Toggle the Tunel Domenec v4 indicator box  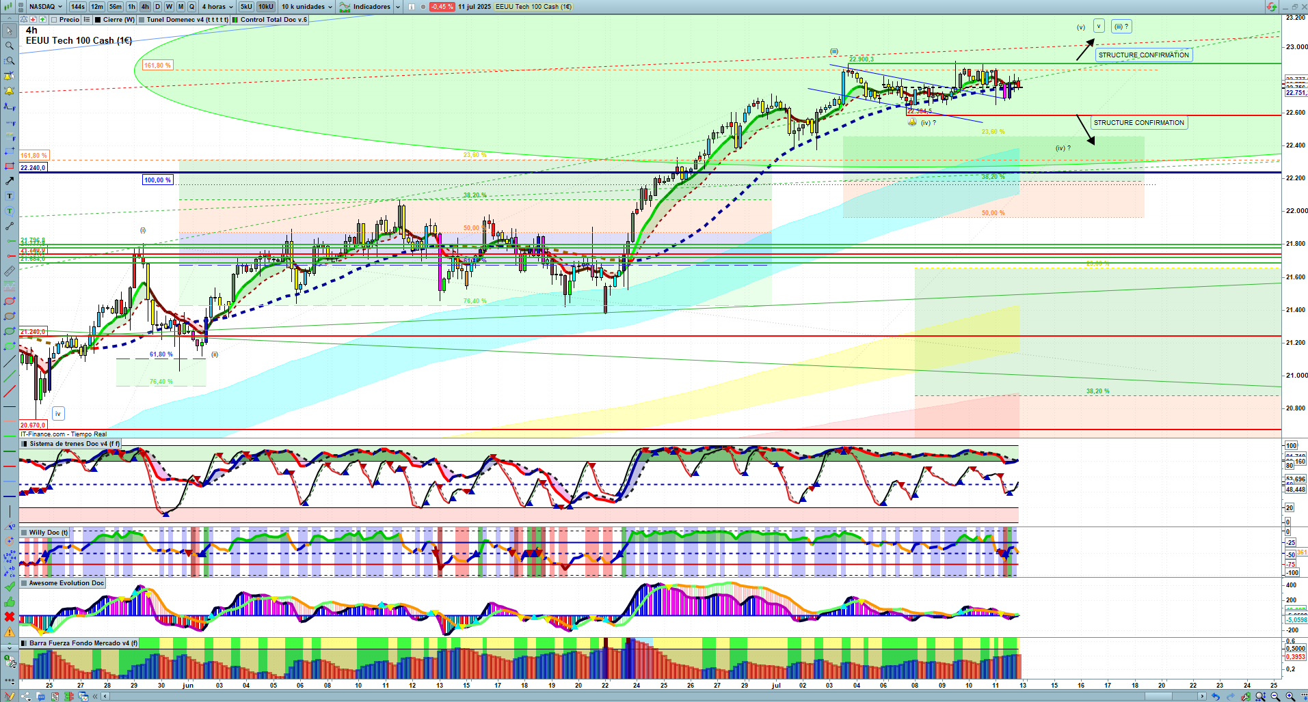[142, 20]
